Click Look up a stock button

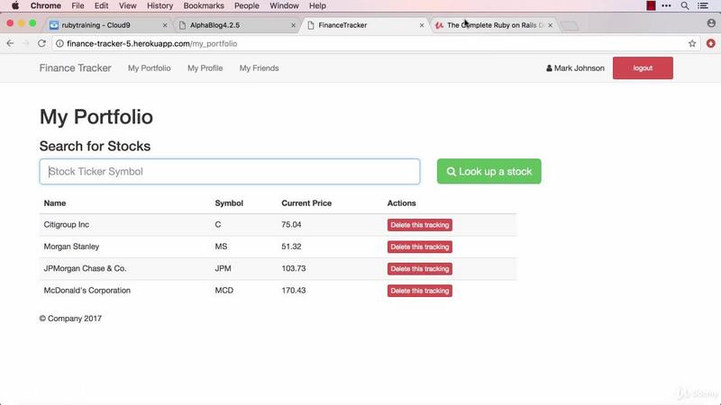tap(488, 171)
